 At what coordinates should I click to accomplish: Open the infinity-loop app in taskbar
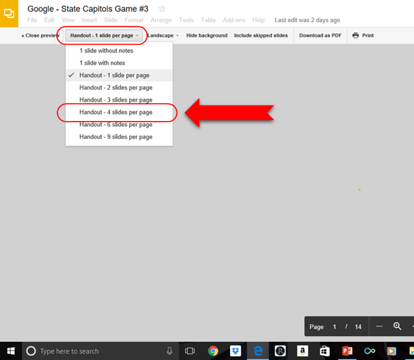click(369, 351)
